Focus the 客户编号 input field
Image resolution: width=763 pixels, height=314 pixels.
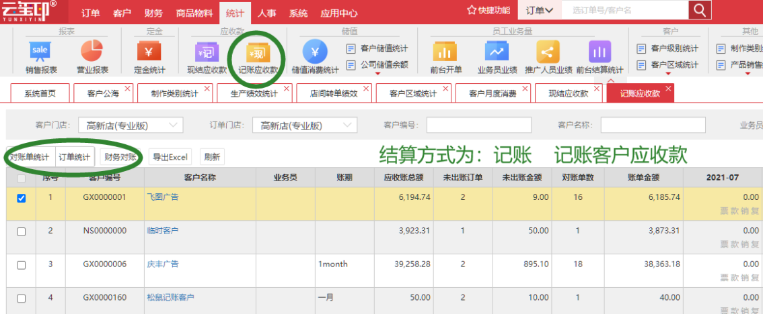479,125
